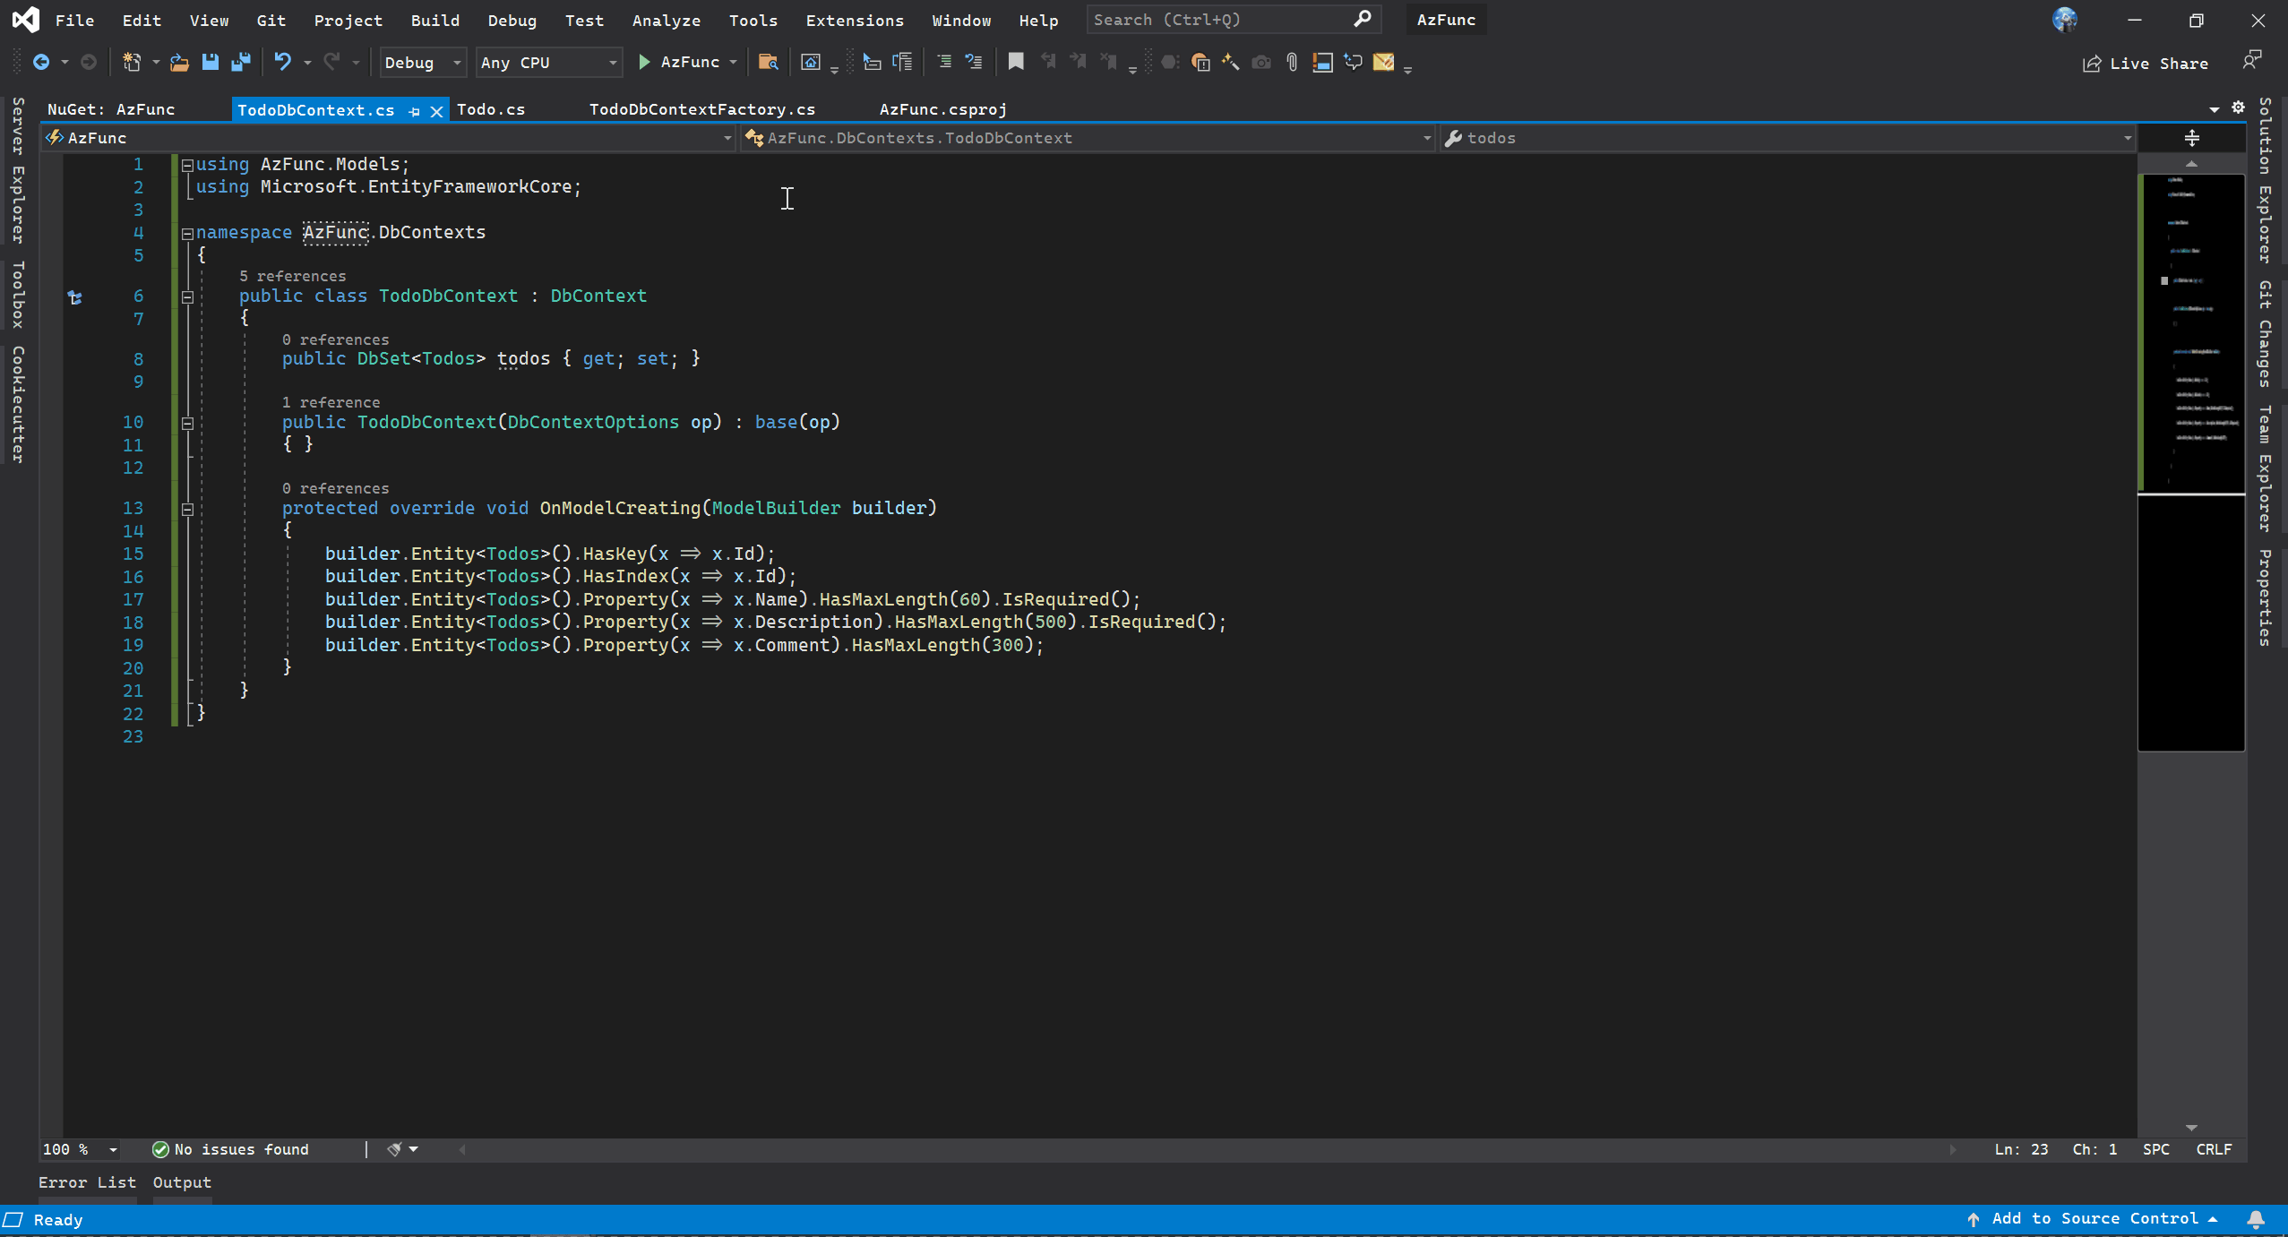This screenshot has height=1237, width=2288.
Task: Save all files in the solution
Action: [241, 62]
